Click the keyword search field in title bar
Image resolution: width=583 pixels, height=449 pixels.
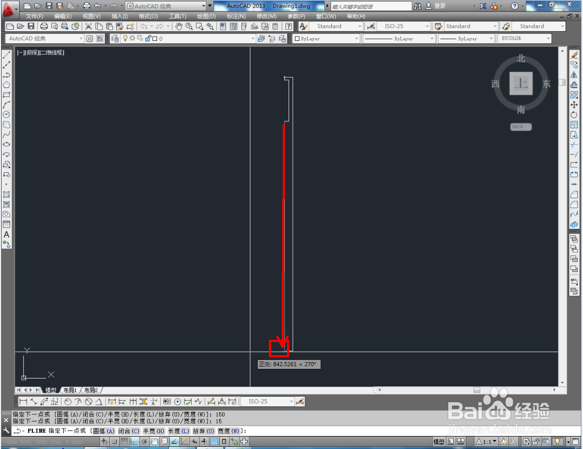pos(371,6)
